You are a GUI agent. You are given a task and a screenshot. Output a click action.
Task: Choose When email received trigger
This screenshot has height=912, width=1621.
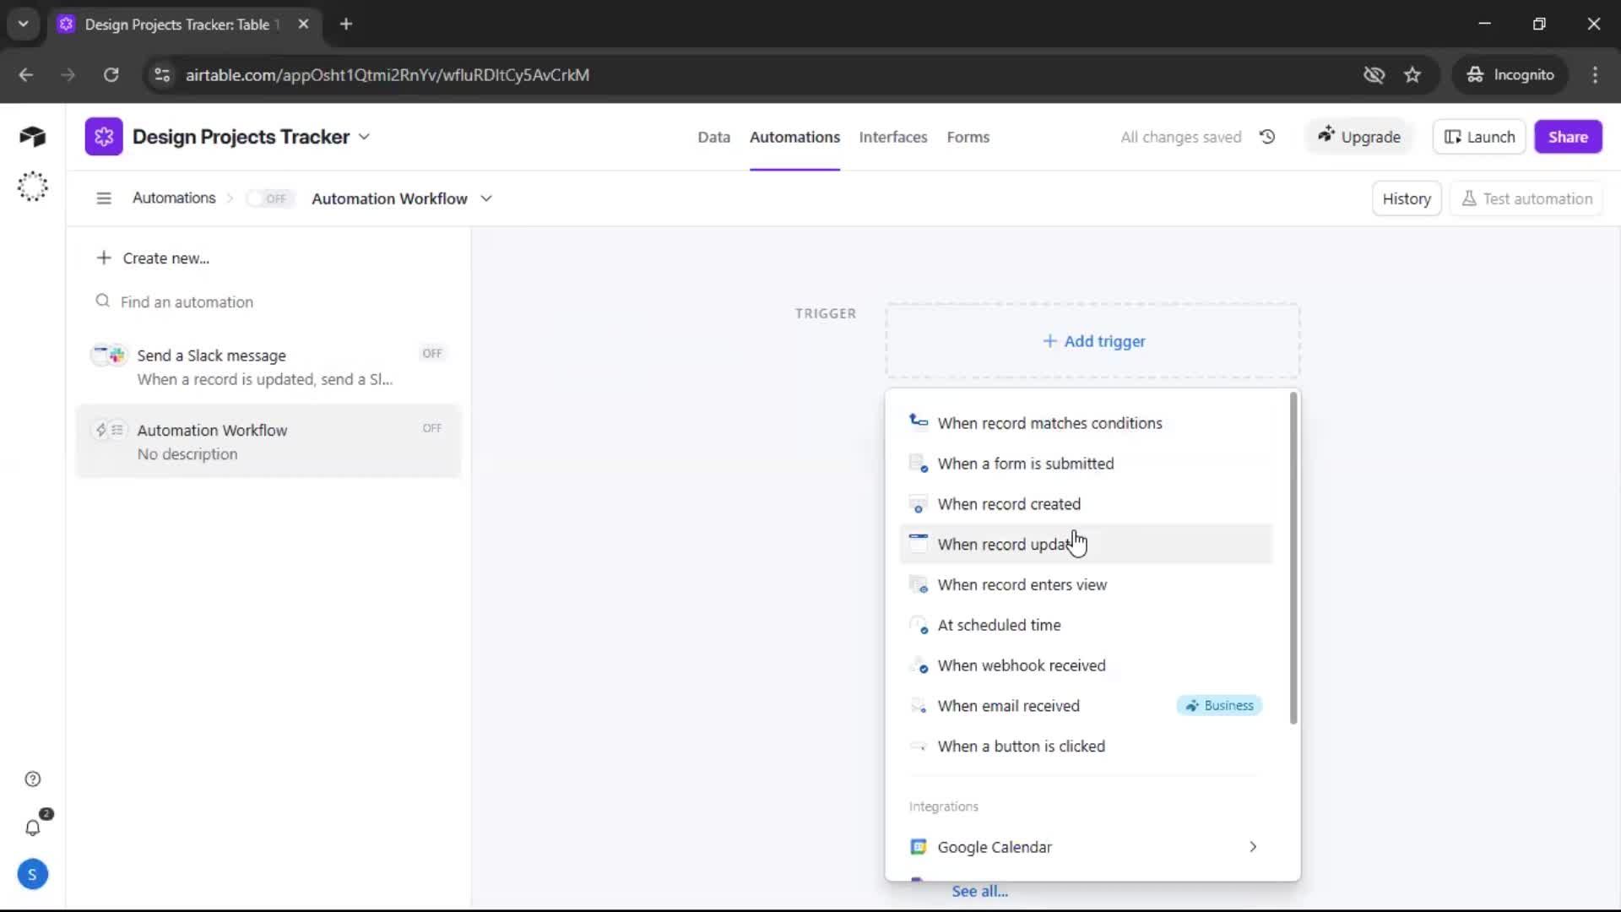[x=1086, y=706]
